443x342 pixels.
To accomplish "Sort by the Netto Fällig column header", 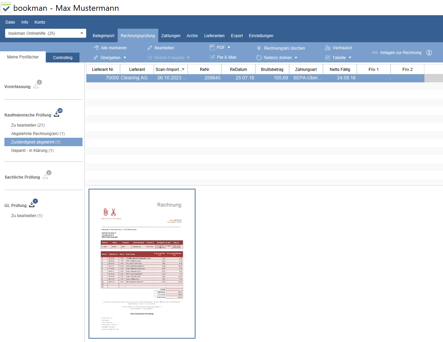I will coord(340,70).
